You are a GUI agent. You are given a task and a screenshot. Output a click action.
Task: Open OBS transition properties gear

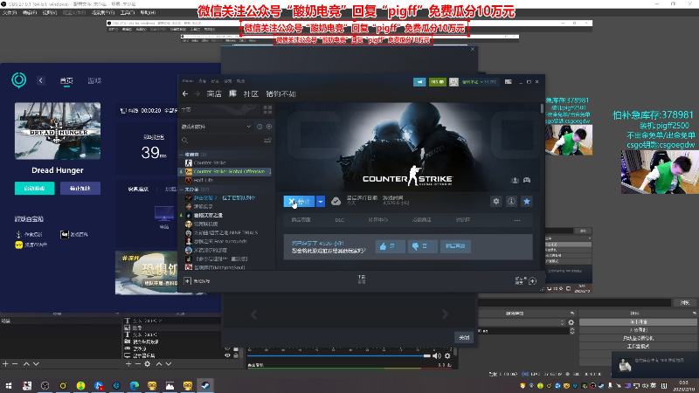pos(571,322)
